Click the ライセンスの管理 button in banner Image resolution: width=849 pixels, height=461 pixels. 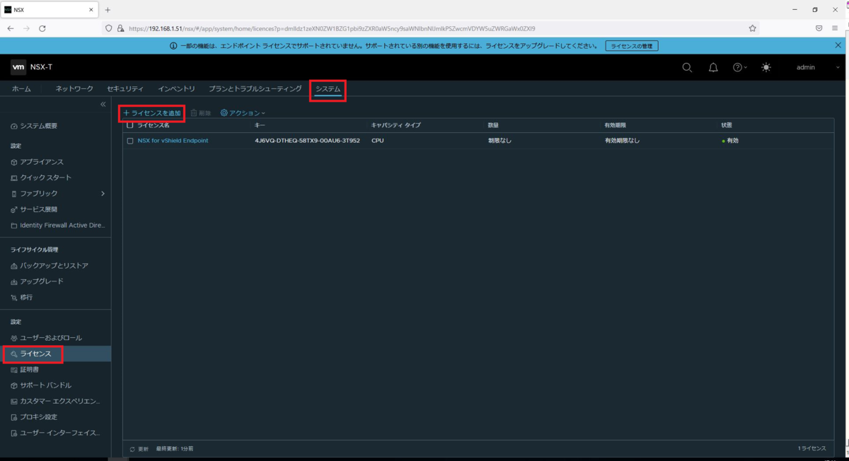coord(632,45)
